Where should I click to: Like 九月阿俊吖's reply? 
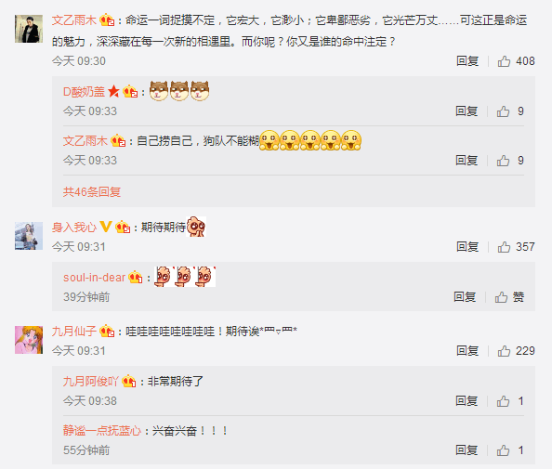pos(510,401)
